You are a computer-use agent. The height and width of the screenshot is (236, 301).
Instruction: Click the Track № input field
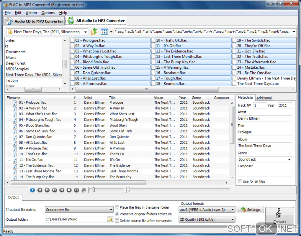[x=260, y=105]
